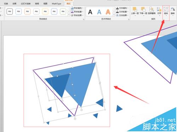Screen dimensions: 177x132
Task: Open the 文本填充 (Text Fill) dropdown
Action: [122, 8]
